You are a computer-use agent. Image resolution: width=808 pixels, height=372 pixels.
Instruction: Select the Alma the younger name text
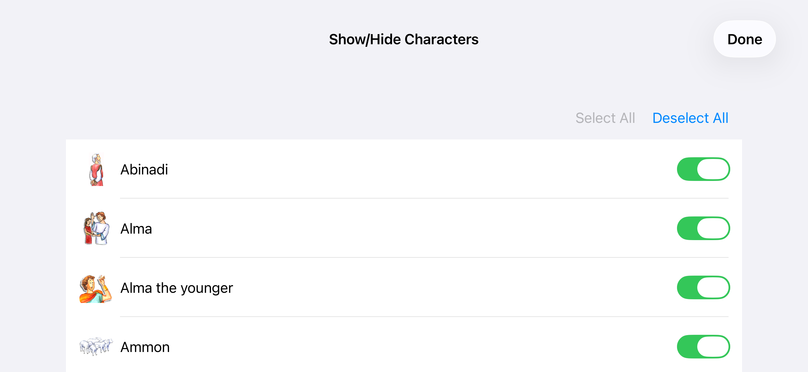(177, 288)
